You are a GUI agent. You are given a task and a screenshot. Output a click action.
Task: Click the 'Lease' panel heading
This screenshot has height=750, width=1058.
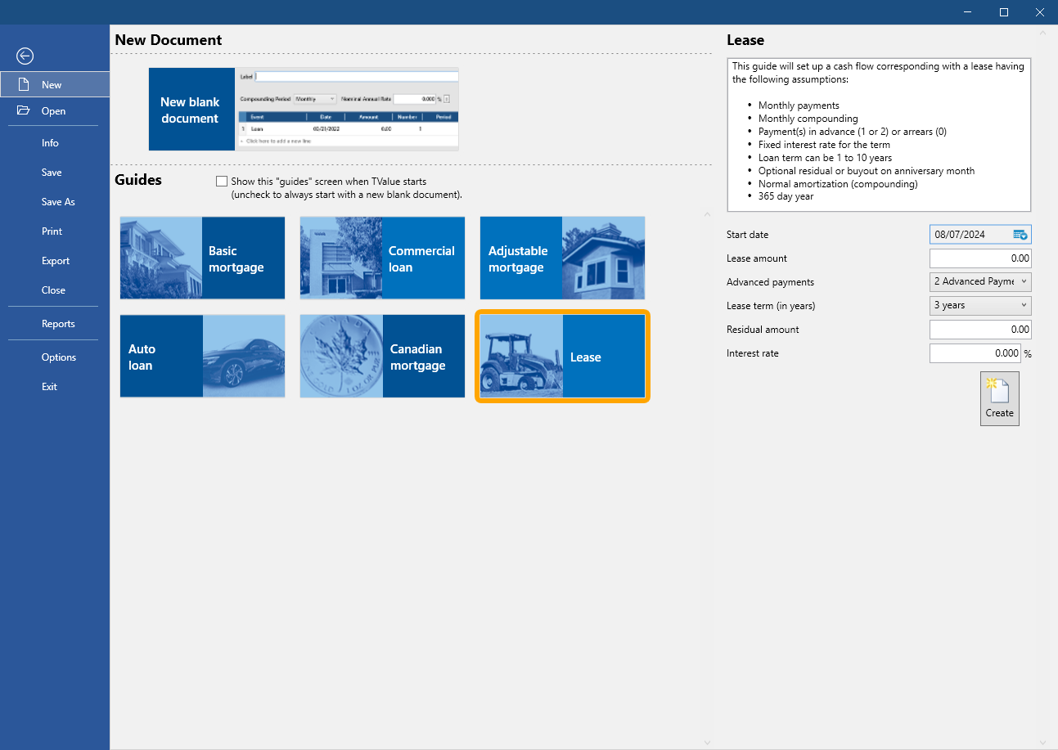[x=745, y=40]
